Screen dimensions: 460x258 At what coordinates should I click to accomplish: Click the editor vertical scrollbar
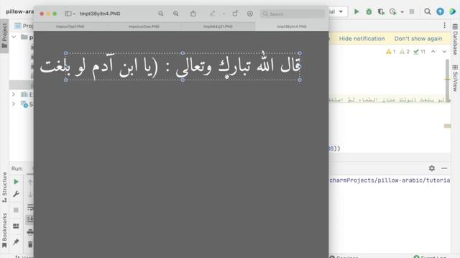447,80
